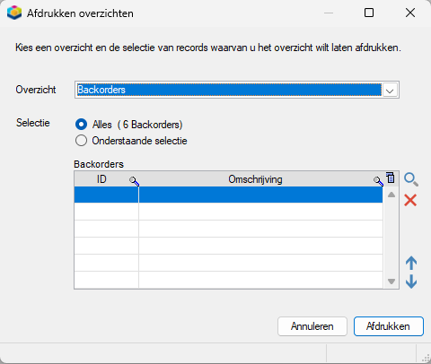
Task: Click the Annuleren button
Action: click(x=312, y=326)
